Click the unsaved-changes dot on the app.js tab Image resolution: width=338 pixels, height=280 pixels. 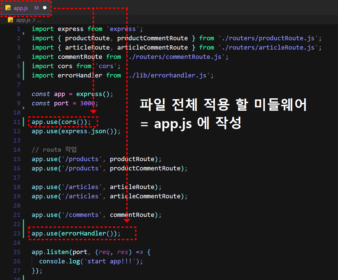click(x=45, y=8)
